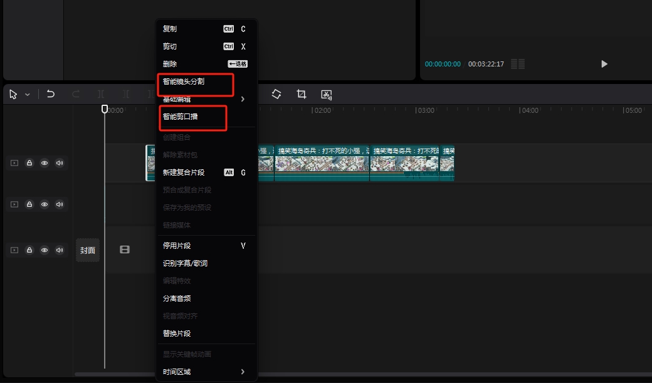The width and height of the screenshot is (652, 383).
Task: Click the greyed 编辑特效 entry
Action: coord(206,281)
